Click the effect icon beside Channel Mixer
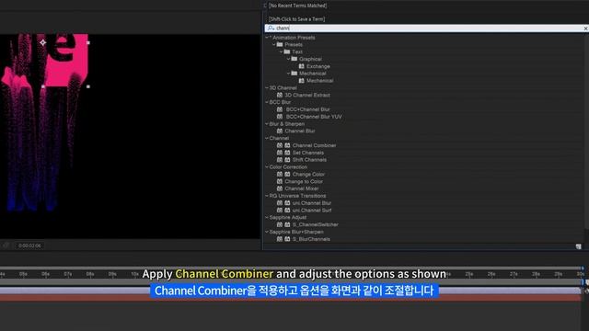 [280, 188]
